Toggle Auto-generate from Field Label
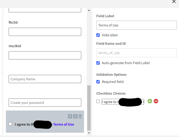 tap(98, 63)
